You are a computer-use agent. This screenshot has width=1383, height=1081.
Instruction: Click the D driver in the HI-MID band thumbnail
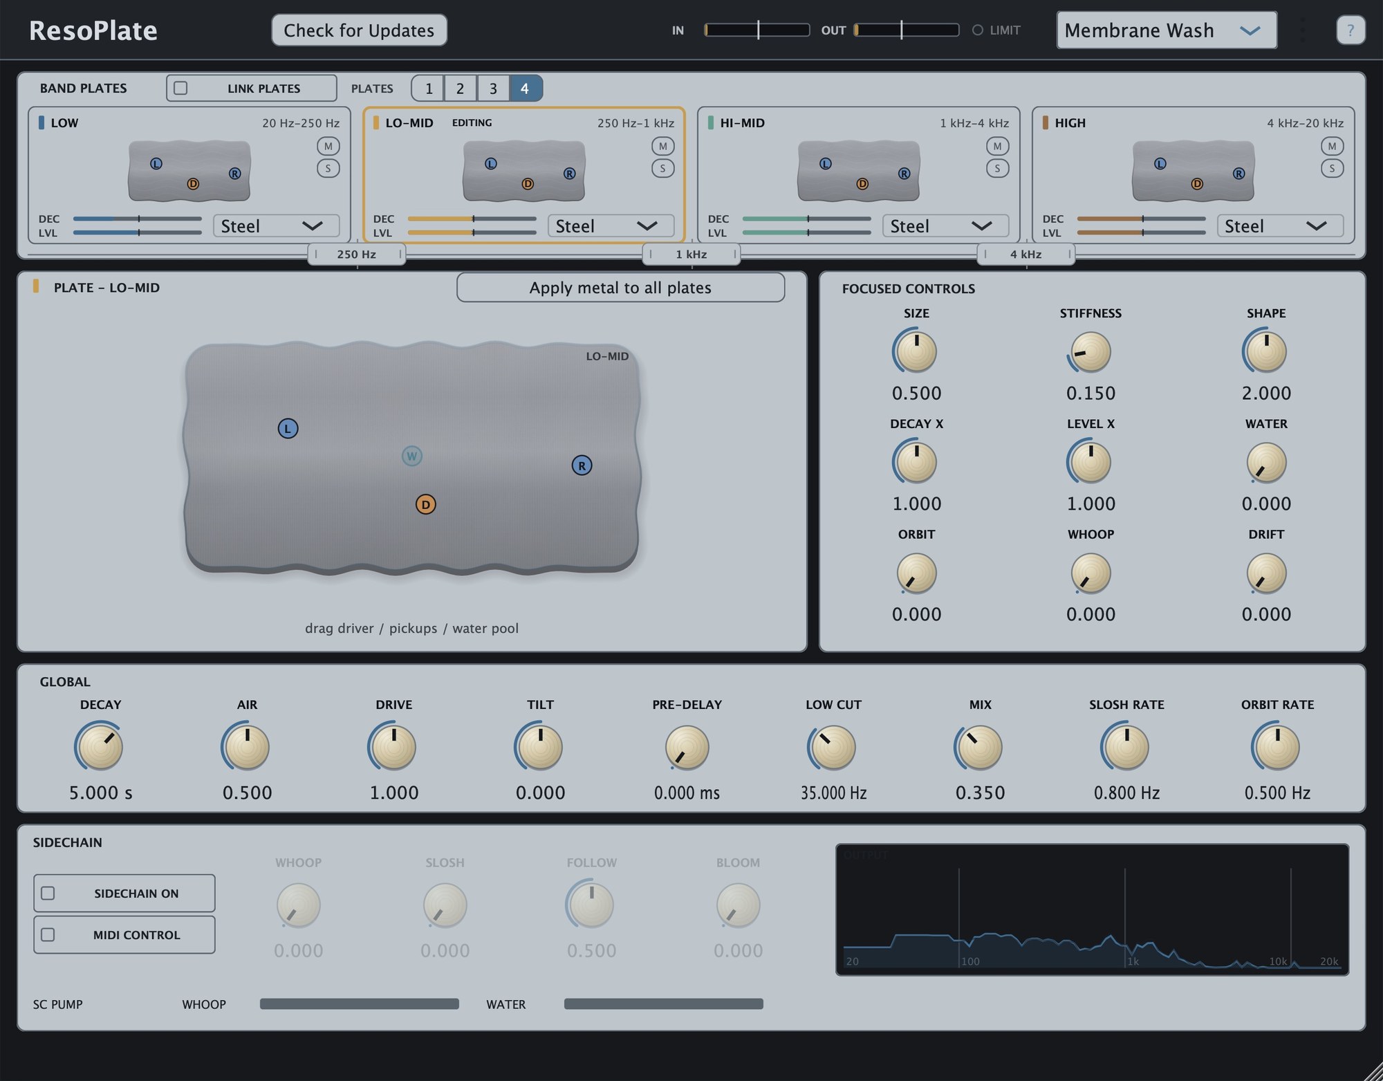(862, 184)
